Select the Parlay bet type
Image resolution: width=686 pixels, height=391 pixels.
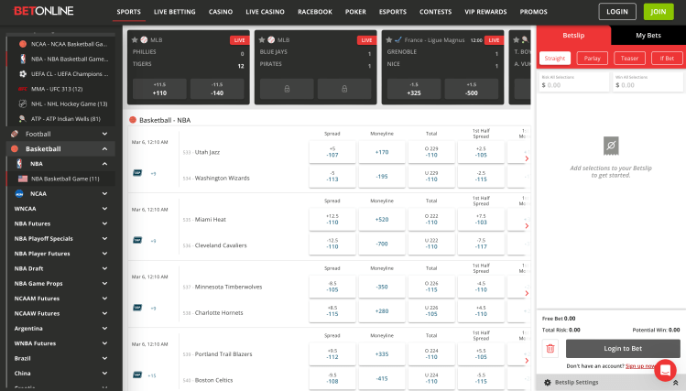click(x=593, y=58)
